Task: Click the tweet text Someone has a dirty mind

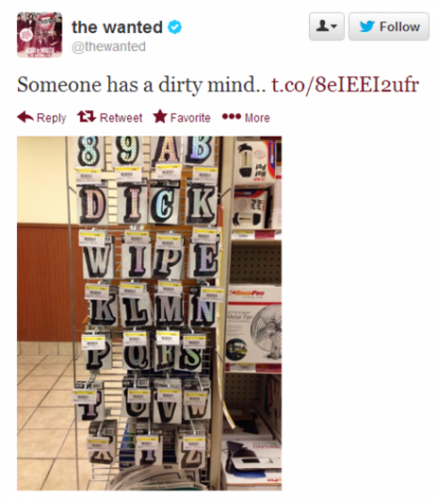Action: pyautogui.click(x=141, y=85)
